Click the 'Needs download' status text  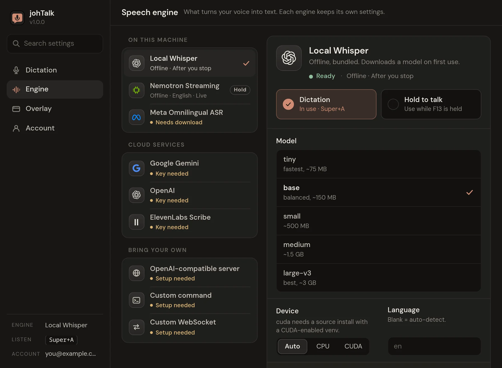pyautogui.click(x=179, y=122)
